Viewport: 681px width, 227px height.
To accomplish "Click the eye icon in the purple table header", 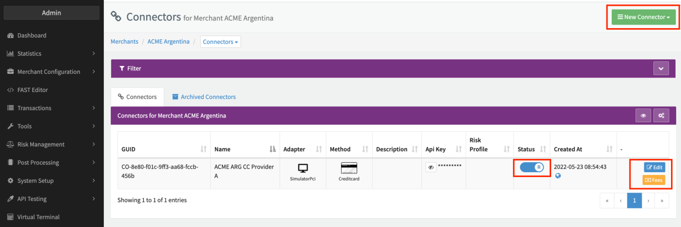I will (x=643, y=115).
